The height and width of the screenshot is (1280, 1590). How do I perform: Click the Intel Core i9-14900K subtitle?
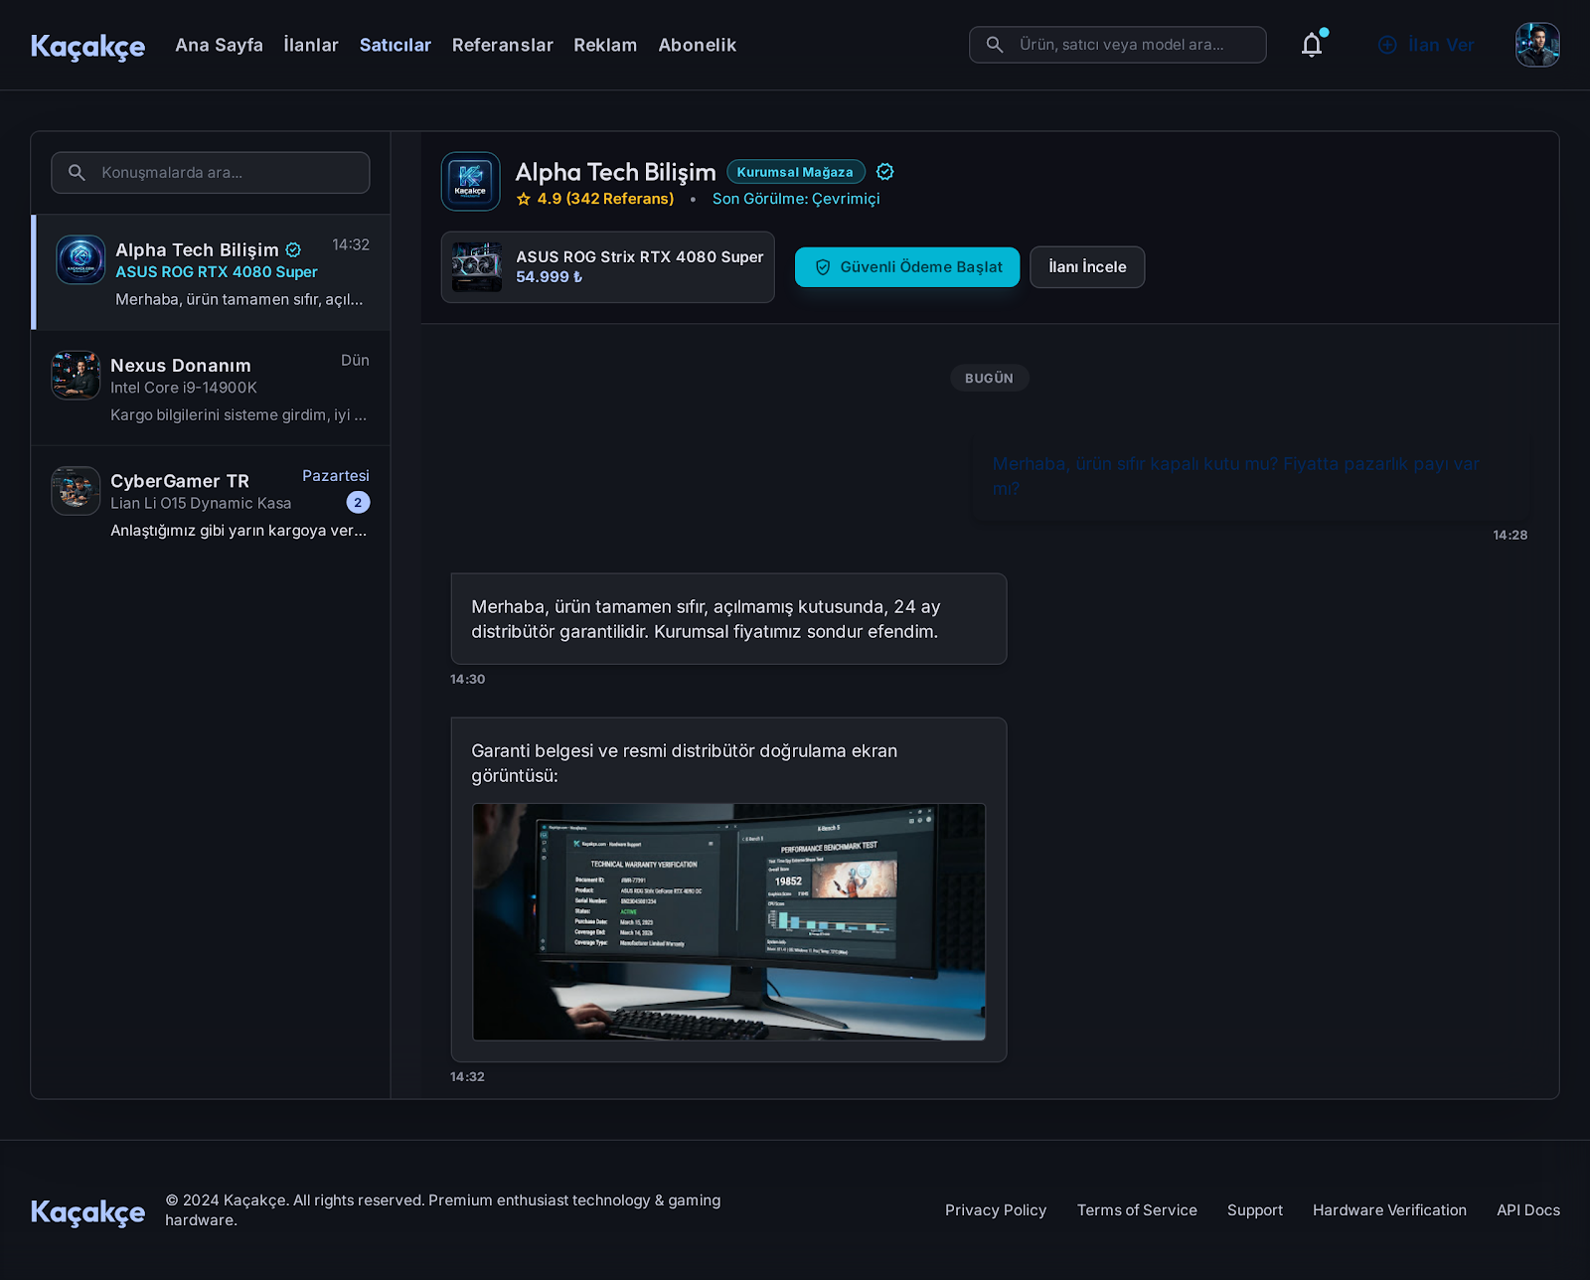click(x=184, y=388)
